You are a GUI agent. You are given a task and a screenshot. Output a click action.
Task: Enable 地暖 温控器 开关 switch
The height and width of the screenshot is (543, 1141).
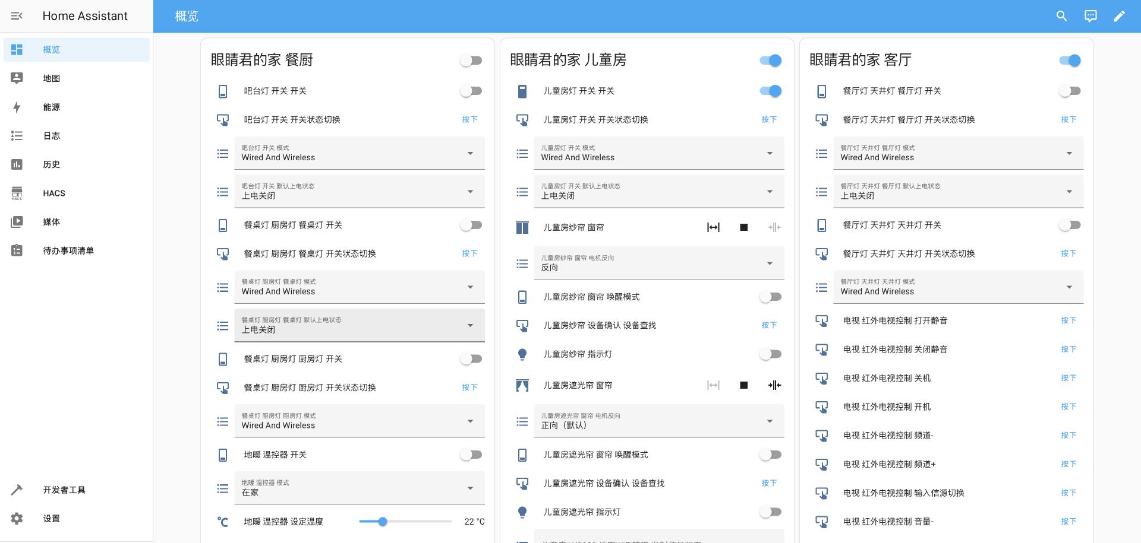471,455
